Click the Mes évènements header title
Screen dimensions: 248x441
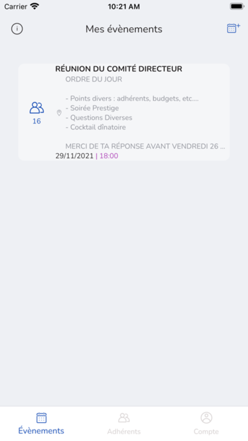124,29
